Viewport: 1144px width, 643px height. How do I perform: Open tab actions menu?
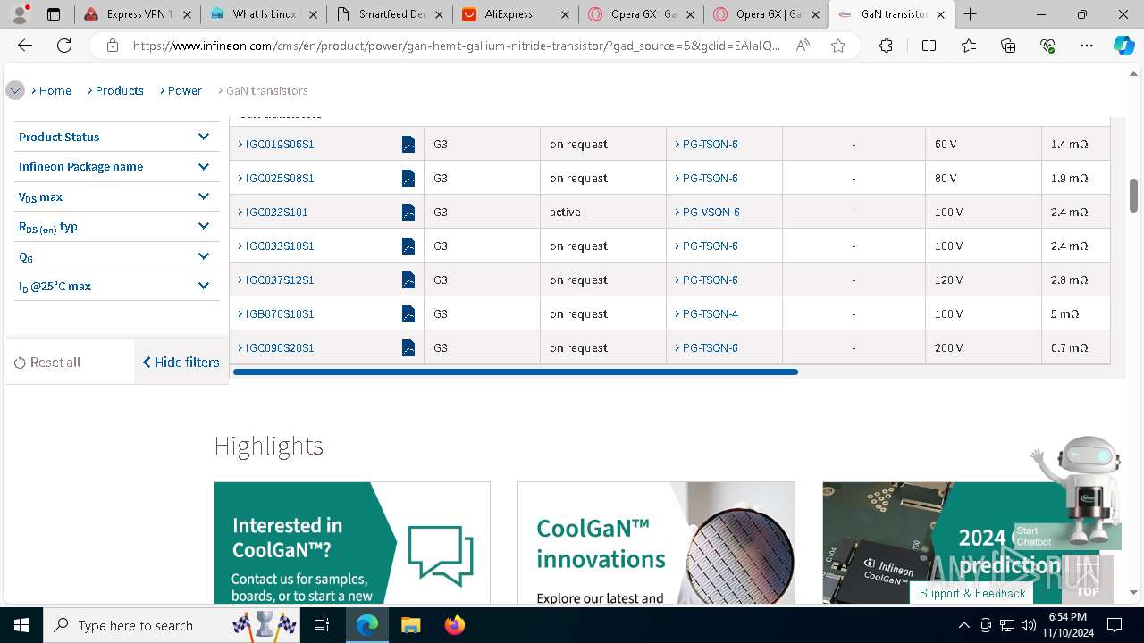54,14
